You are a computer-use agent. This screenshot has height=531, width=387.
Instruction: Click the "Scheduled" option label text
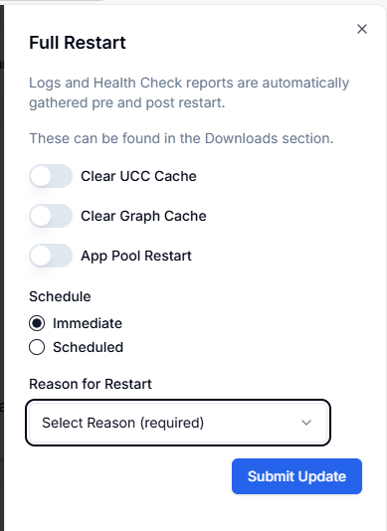click(89, 347)
